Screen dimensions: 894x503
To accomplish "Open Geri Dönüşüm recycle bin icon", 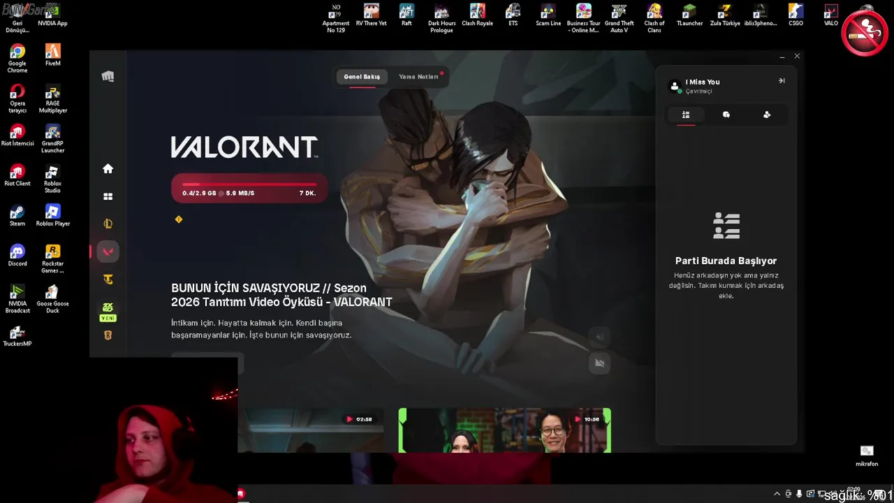I will click(17, 19).
